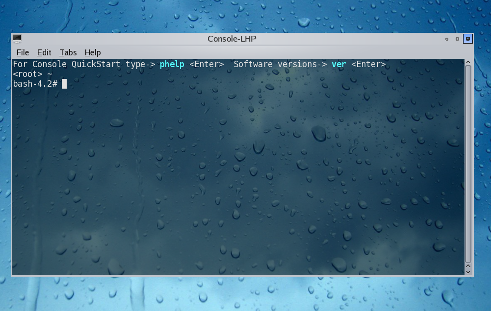The height and width of the screenshot is (311, 491).
Task: Click the terminal cursor block
Action: [64, 84]
